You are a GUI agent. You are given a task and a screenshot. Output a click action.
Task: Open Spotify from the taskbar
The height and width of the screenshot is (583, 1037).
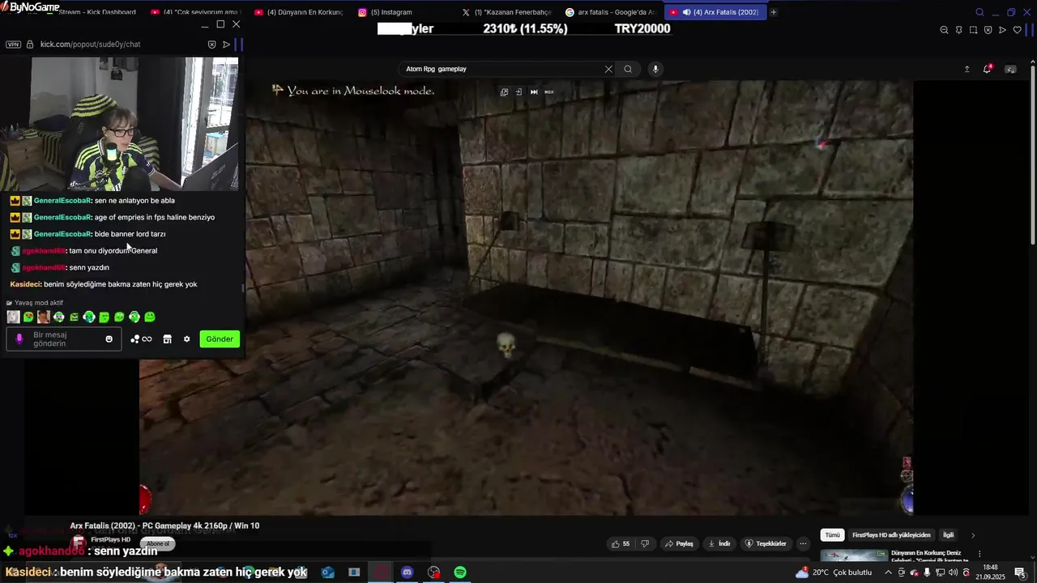[x=460, y=572]
